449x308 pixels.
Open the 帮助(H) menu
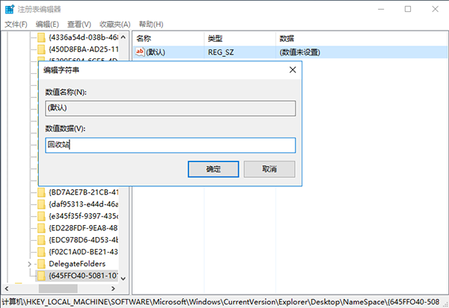pyautogui.click(x=151, y=25)
